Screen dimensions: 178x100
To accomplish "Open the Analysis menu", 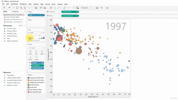I will (36, 4).
